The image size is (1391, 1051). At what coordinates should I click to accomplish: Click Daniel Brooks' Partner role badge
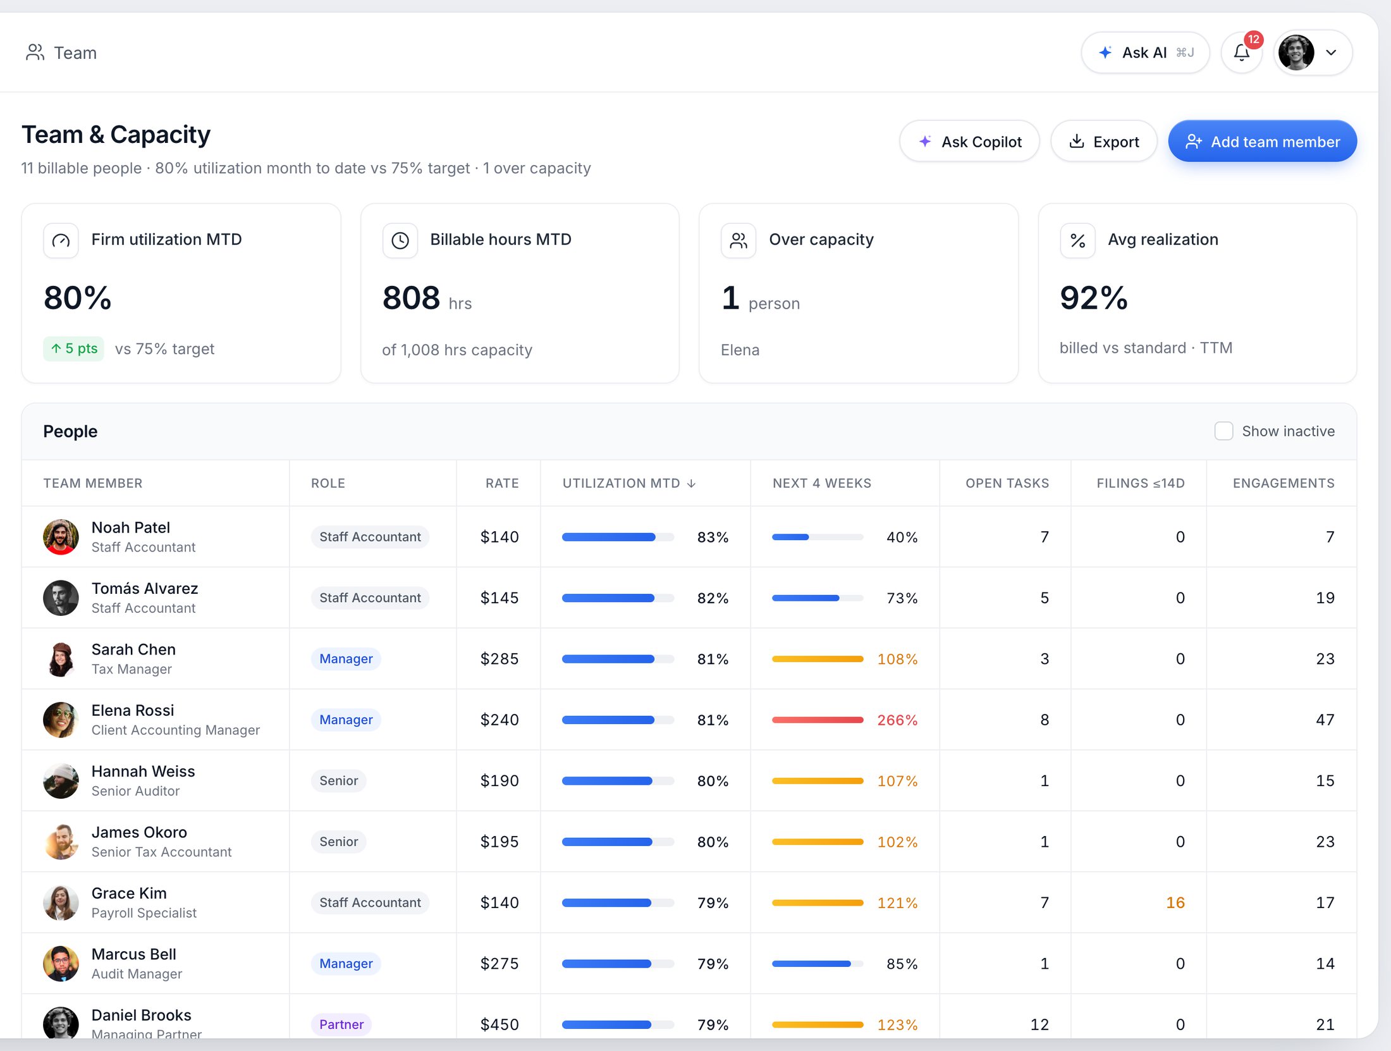[341, 1024]
